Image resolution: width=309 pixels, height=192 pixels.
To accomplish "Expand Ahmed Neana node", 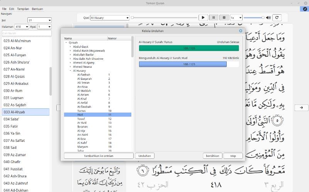I will (70, 67).
